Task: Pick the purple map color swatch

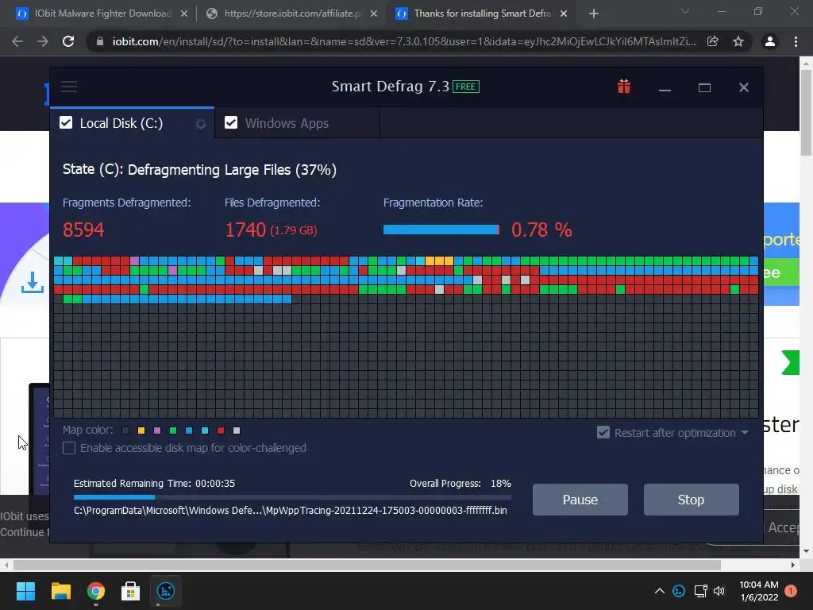Action: click(157, 430)
